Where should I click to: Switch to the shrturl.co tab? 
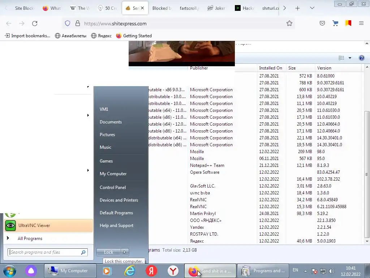[x=270, y=8]
